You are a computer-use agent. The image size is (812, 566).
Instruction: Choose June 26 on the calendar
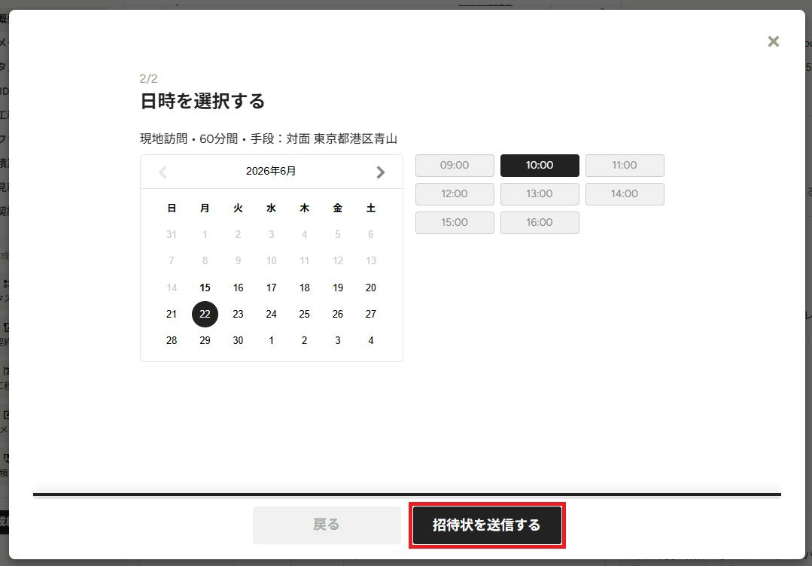coord(338,314)
